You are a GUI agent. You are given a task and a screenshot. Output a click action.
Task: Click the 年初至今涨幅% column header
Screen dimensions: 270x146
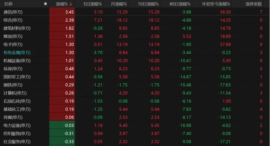(x=216, y=4)
